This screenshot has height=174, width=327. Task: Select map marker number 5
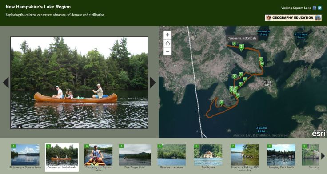point(241,75)
